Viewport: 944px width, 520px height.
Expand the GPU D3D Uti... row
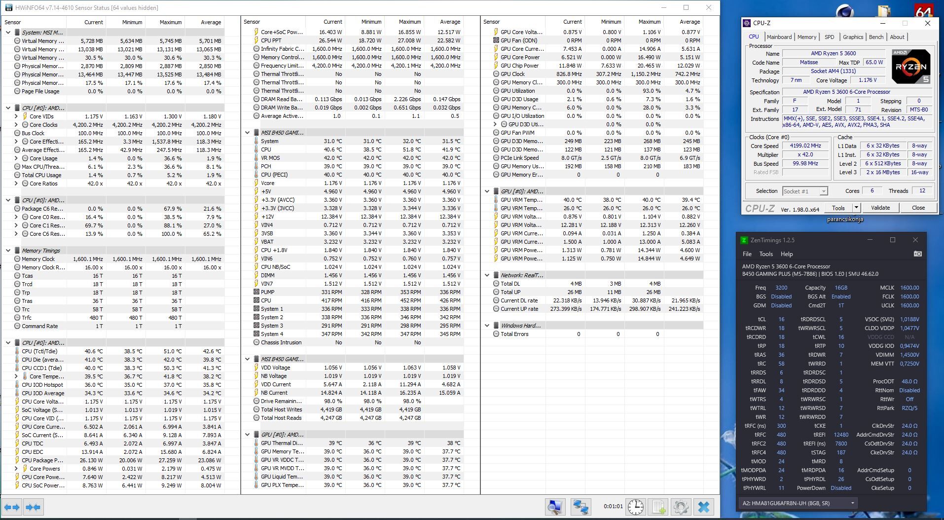click(x=495, y=124)
